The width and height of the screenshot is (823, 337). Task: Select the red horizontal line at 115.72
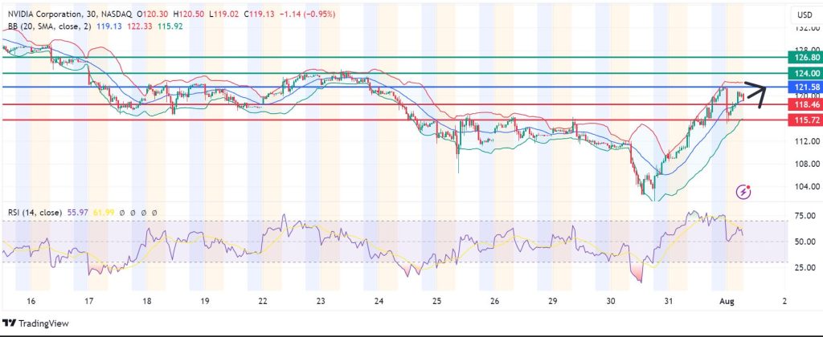tap(395, 120)
